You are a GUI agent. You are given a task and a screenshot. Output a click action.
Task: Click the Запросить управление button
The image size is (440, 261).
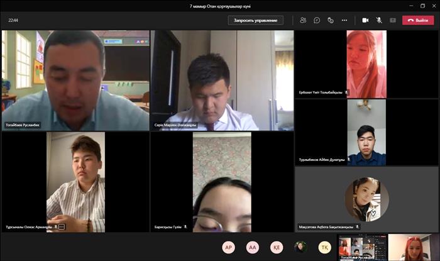tap(255, 20)
